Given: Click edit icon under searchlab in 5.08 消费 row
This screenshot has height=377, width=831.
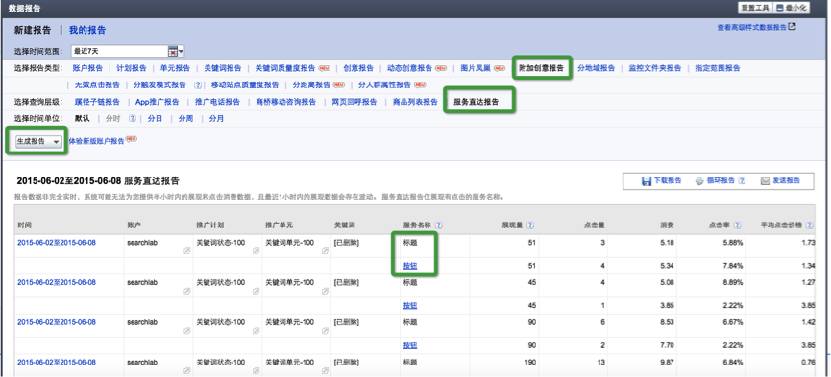Looking at the screenshot, I should (187, 292).
